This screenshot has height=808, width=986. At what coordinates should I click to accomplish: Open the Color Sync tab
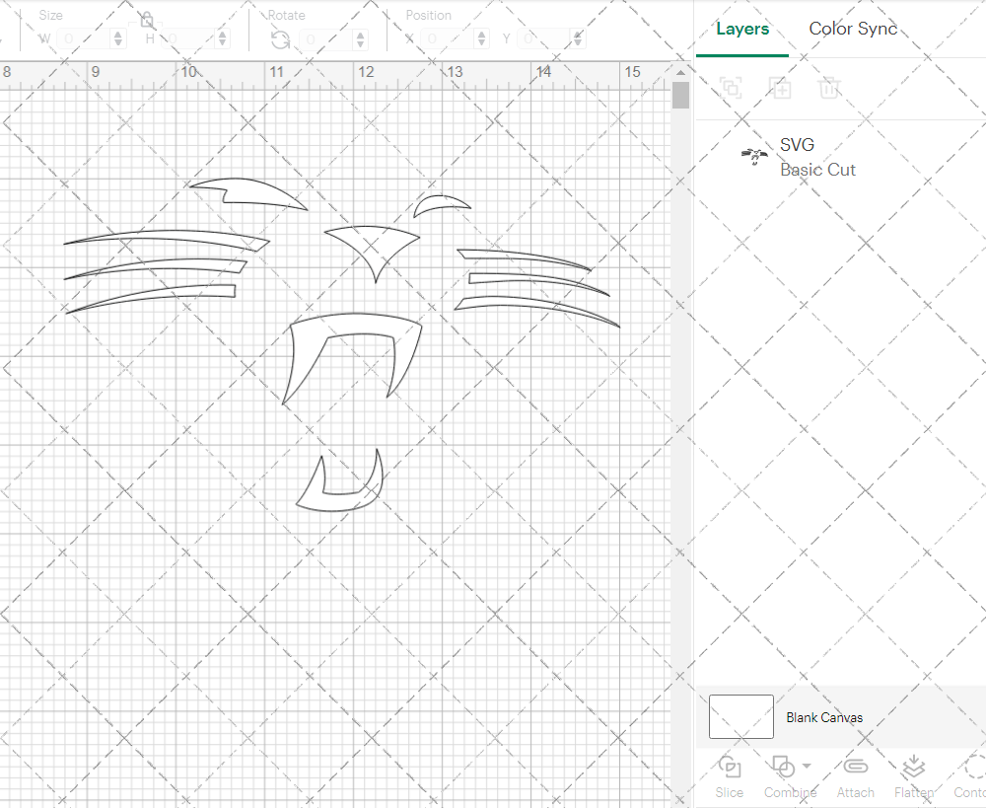coord(853,29)
